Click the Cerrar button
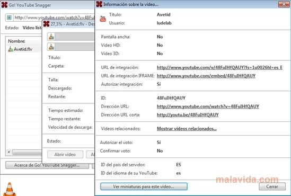Screen dimensions: 291x196 click(272, 186)
